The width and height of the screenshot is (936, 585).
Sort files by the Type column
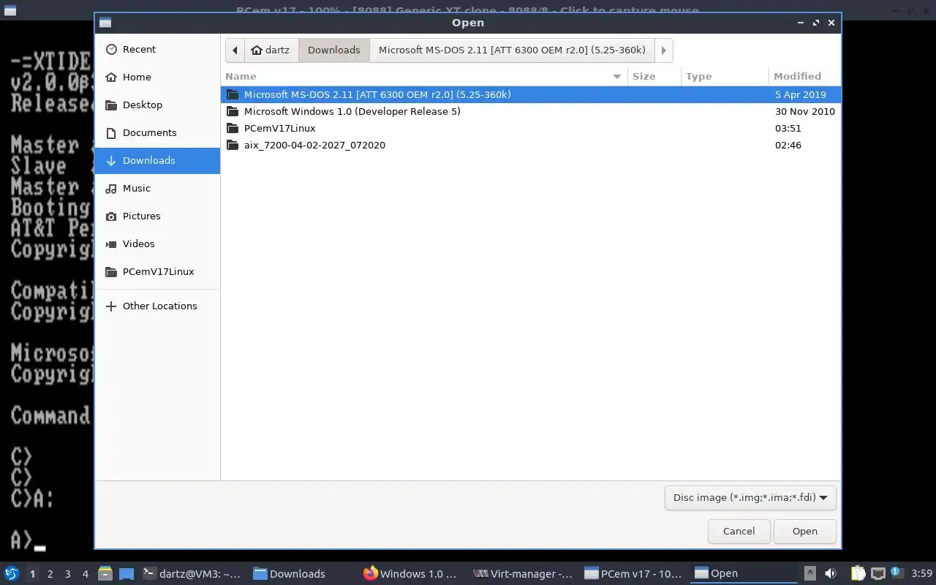[x=725, y=76]
